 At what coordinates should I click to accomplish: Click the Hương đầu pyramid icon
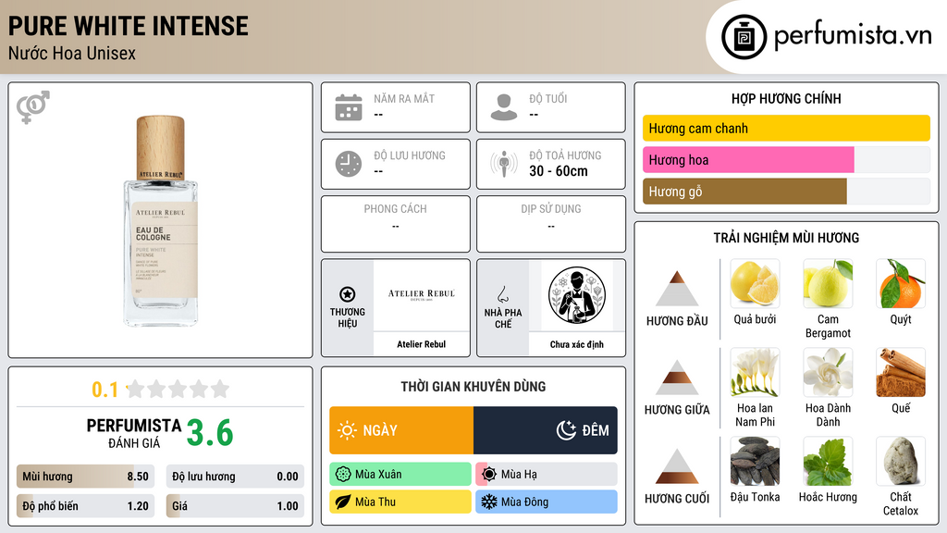pyautogui.click(x=677, y=289)
